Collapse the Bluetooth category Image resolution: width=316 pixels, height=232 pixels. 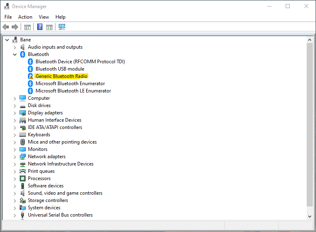[x=15, y=55]
